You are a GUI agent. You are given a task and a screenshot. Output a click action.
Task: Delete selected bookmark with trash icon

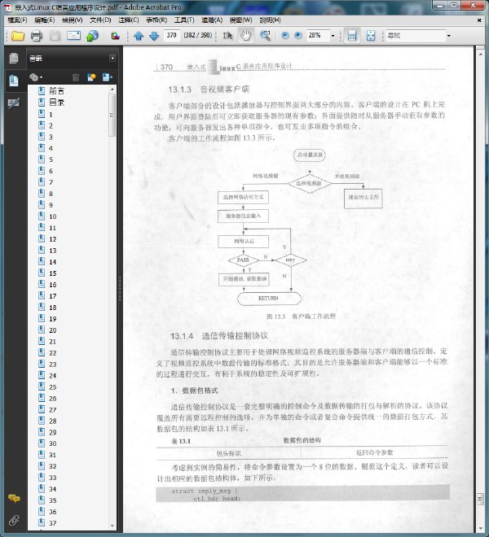tap(76, 78)
